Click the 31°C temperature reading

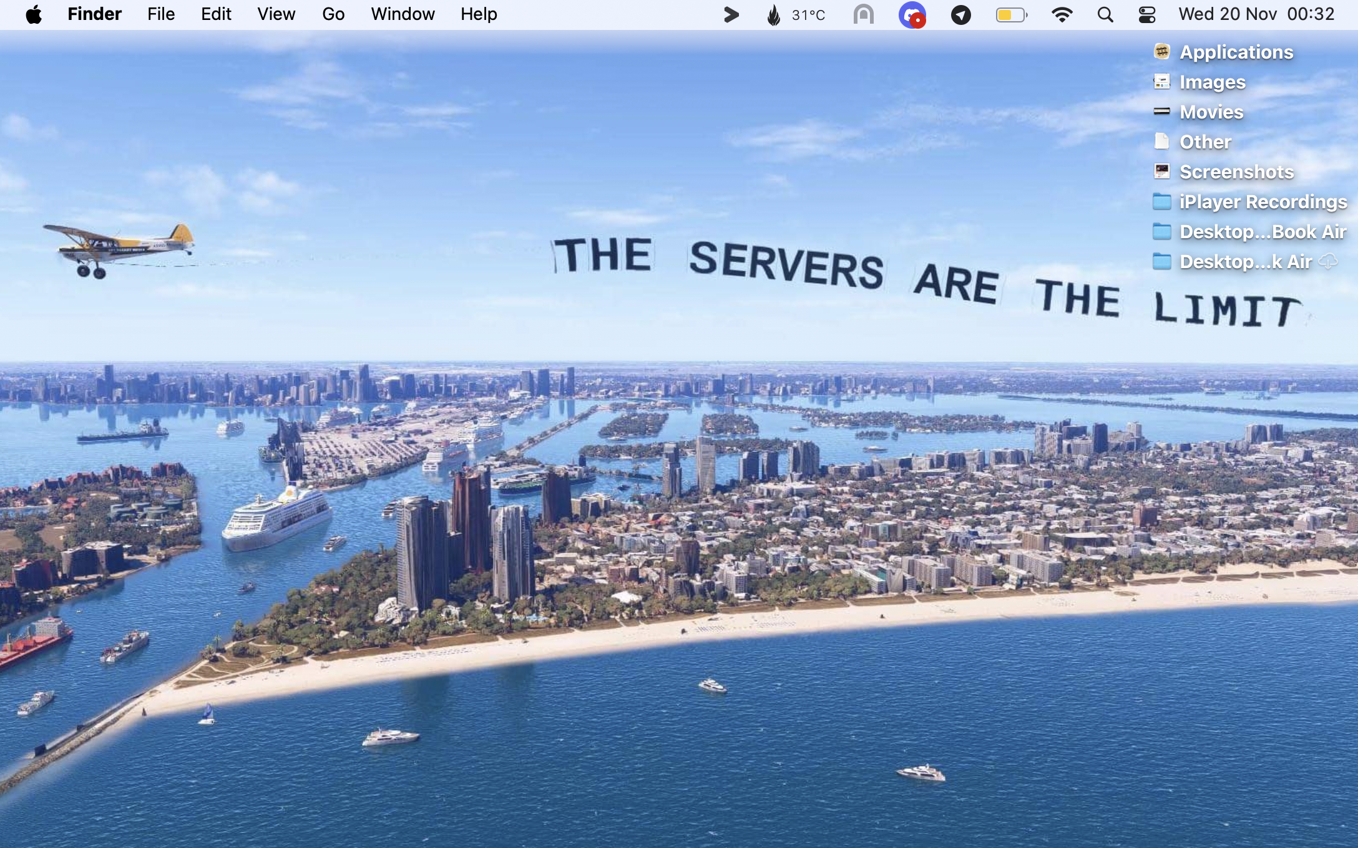808,15
